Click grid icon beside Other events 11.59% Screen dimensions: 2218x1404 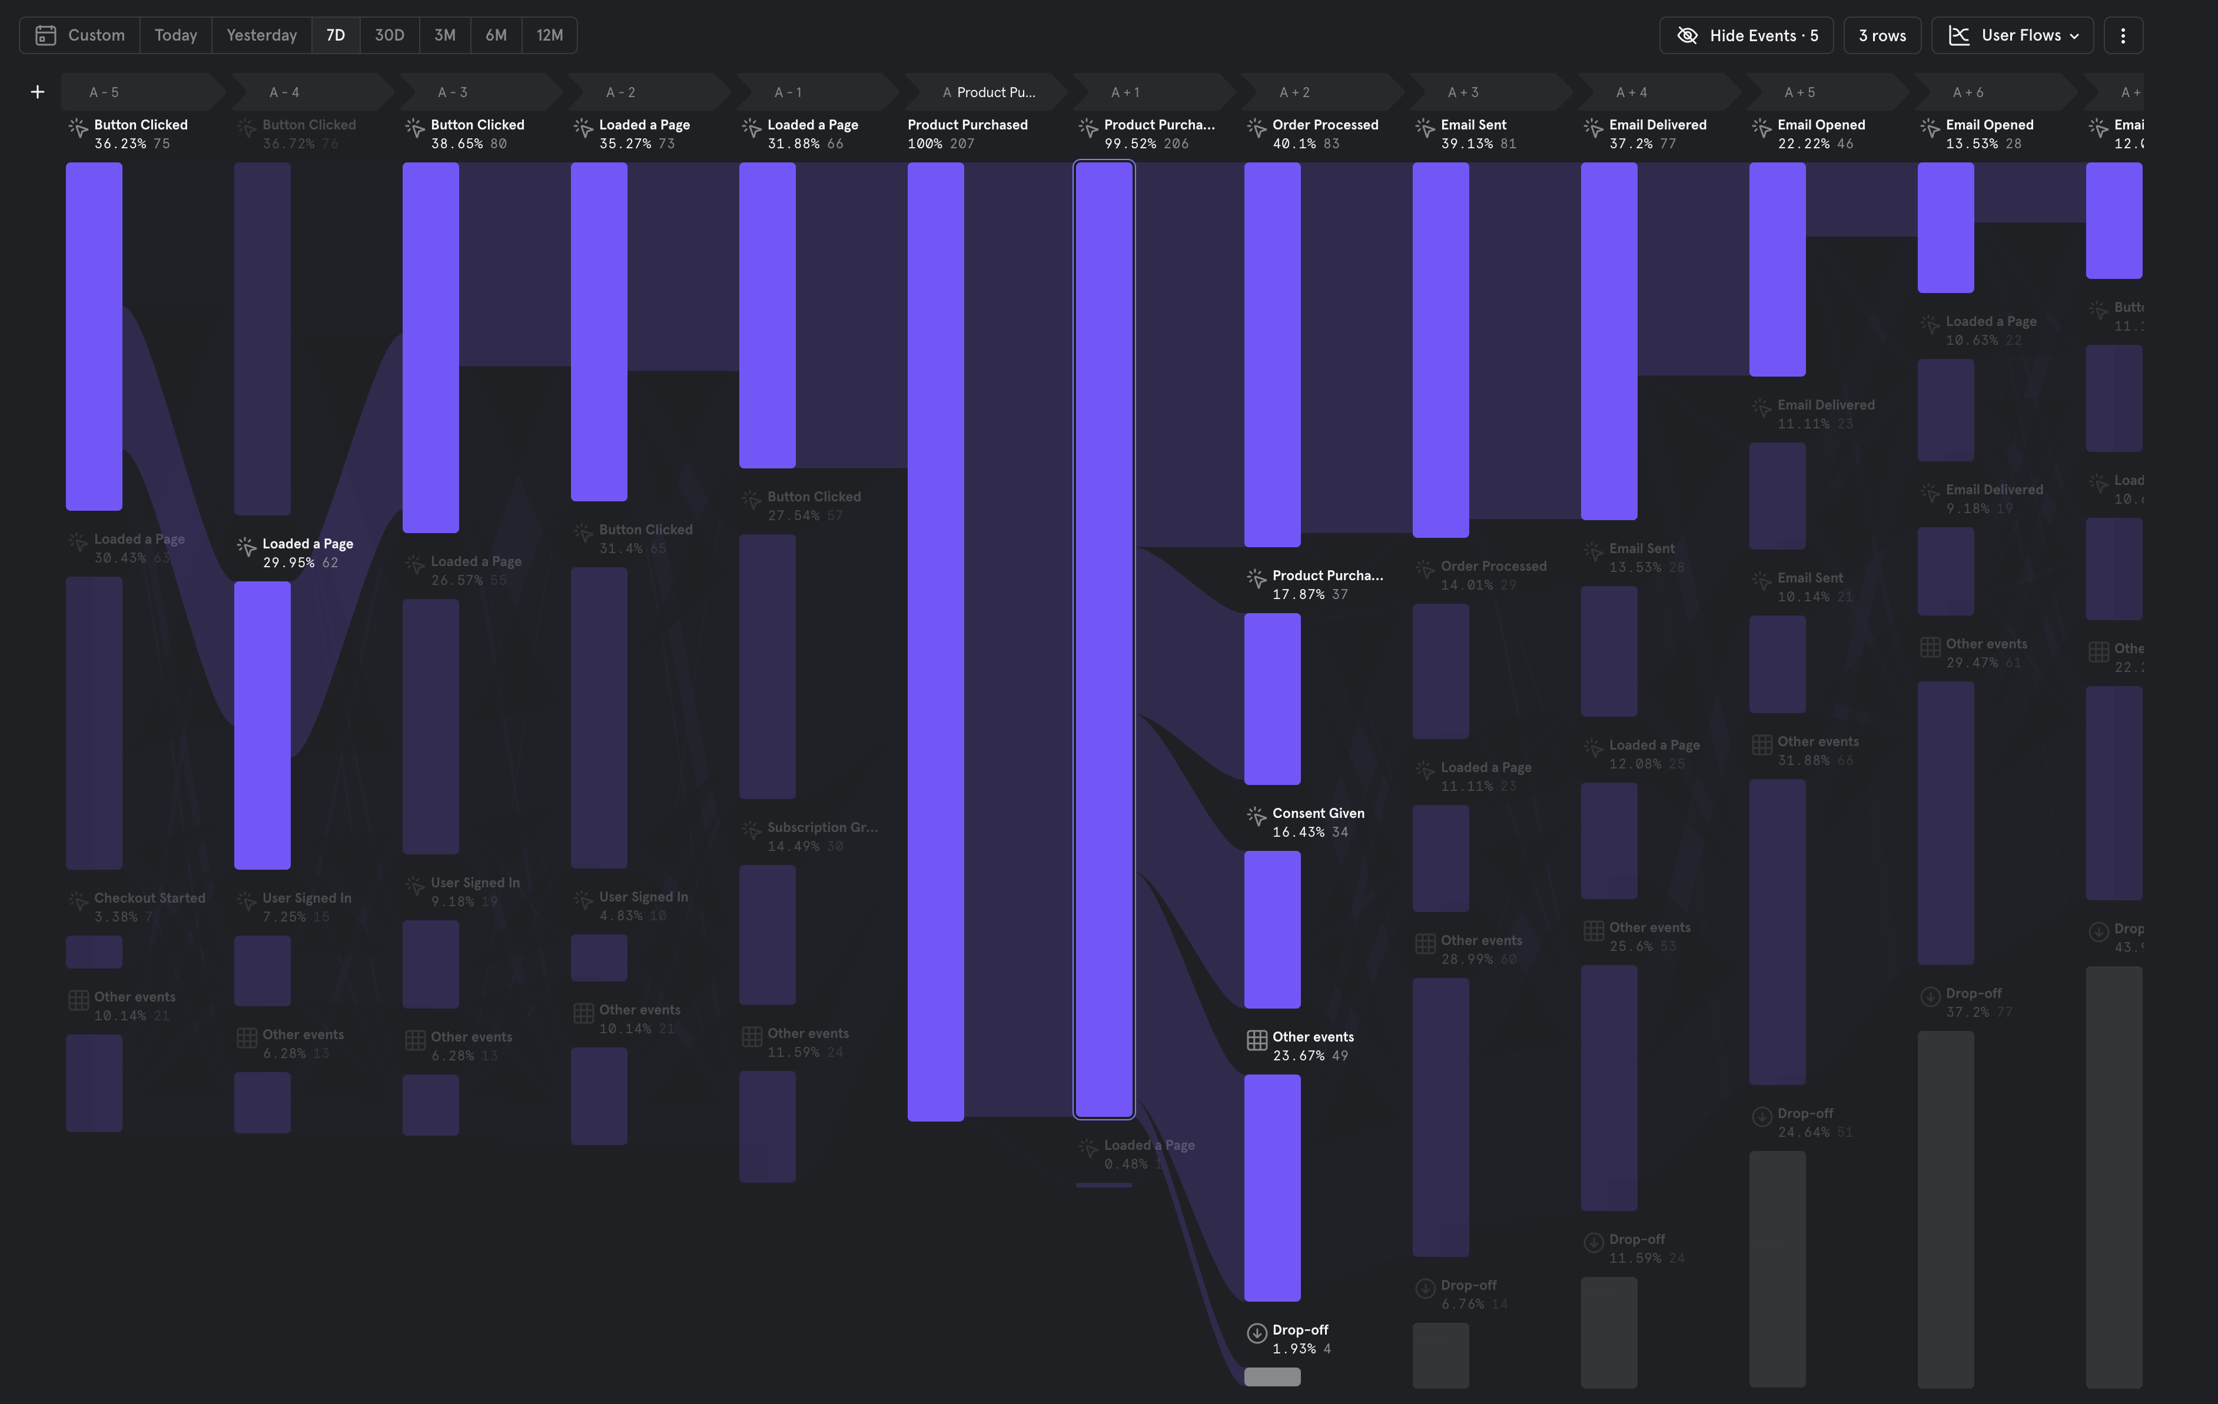(x=752, y=1037)
